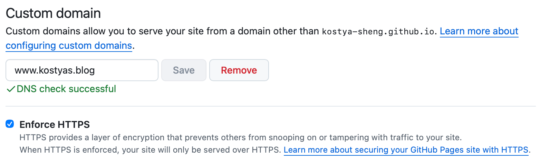
Task: Click the 'Custom domains allow you' description text
Action: pos(69,31)
